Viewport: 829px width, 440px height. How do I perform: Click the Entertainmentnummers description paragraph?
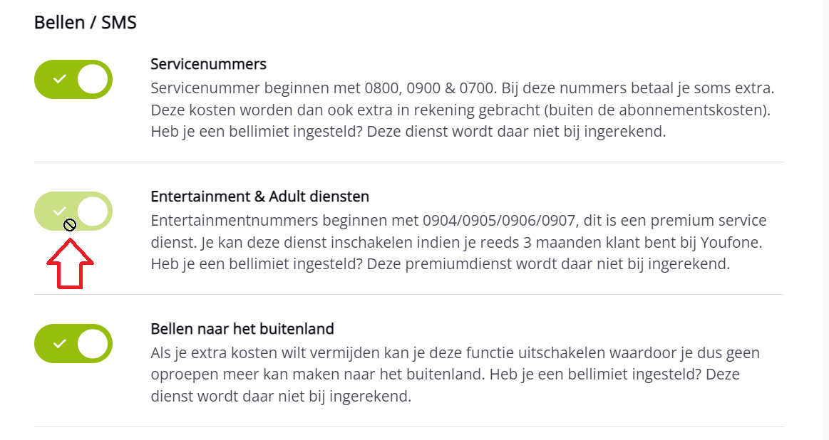458,242
